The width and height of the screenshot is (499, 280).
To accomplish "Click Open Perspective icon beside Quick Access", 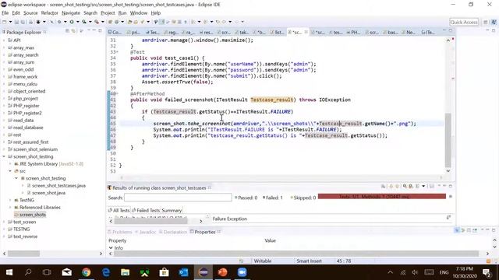I will pyautogui.click(x=486, y=22).
